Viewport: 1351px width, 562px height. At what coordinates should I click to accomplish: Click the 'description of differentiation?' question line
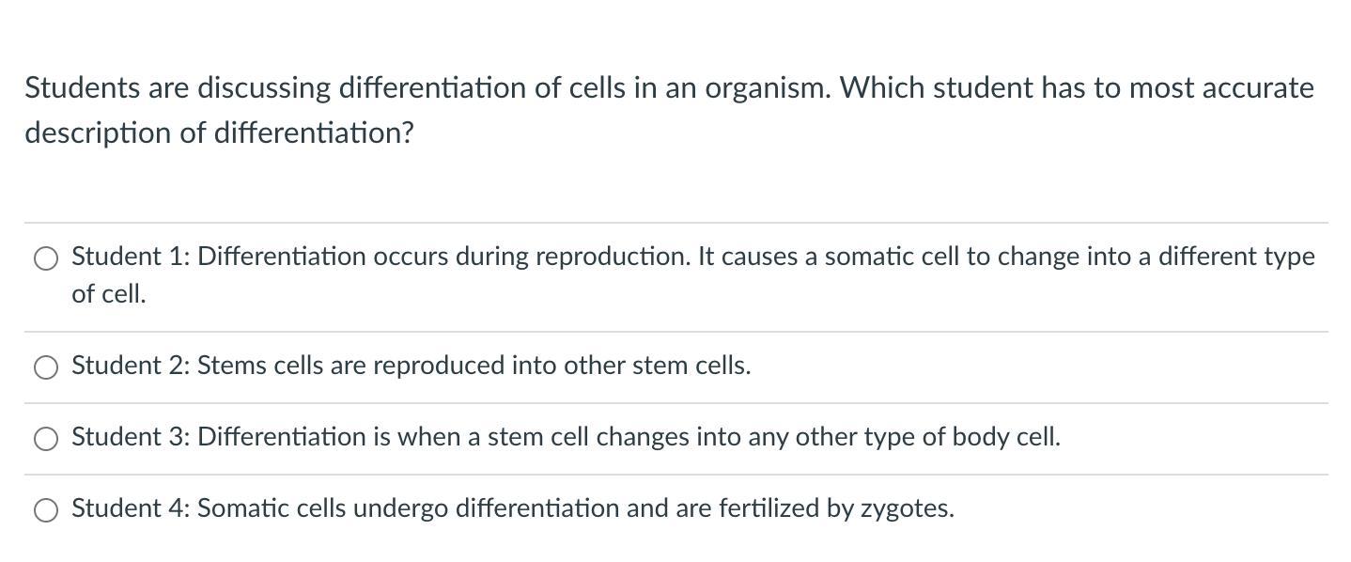(219, 133)
